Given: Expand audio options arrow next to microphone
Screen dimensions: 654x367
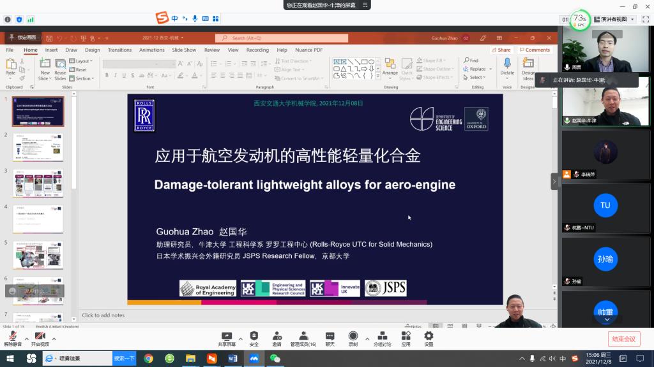Looking at the screenshot, I should click(26, 338).
